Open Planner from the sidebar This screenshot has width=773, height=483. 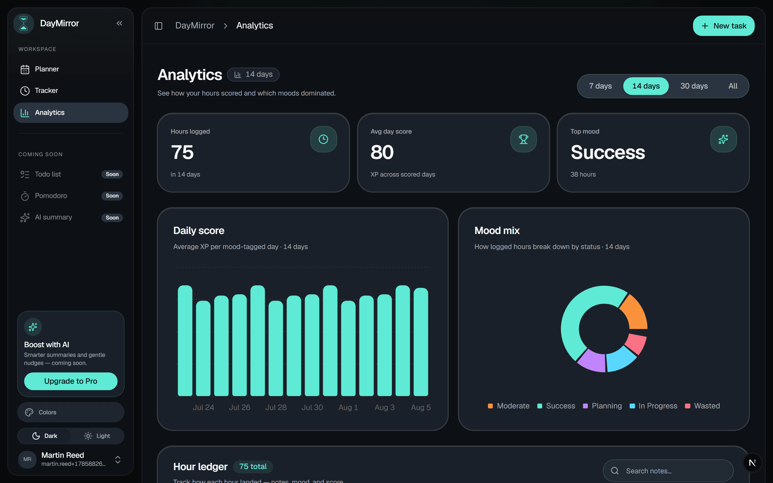(x=71, y=69)
